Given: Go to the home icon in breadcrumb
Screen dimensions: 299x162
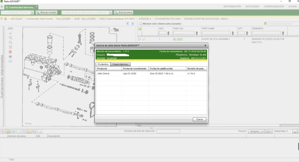Looking at the screenshot, I should click(x=6, y=19).
